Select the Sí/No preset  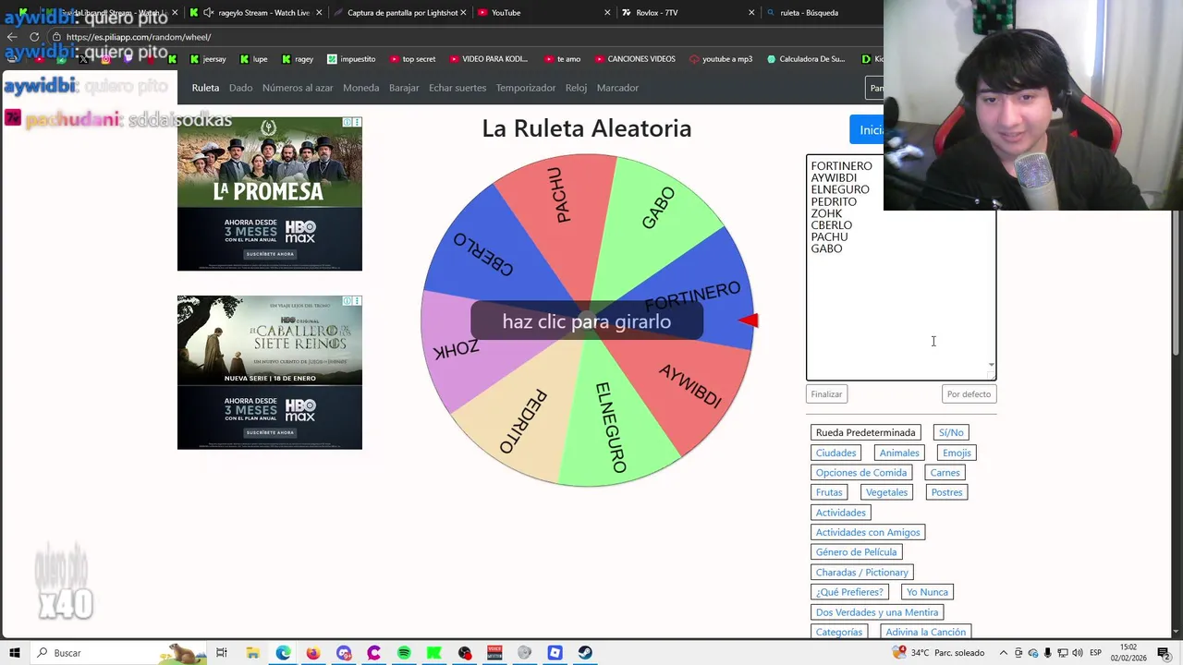coord(951,432)
